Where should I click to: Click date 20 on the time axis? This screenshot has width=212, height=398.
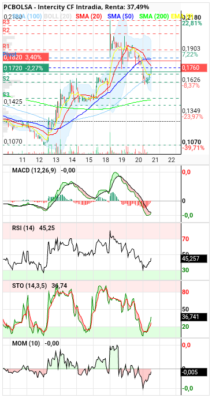point(139,160)
